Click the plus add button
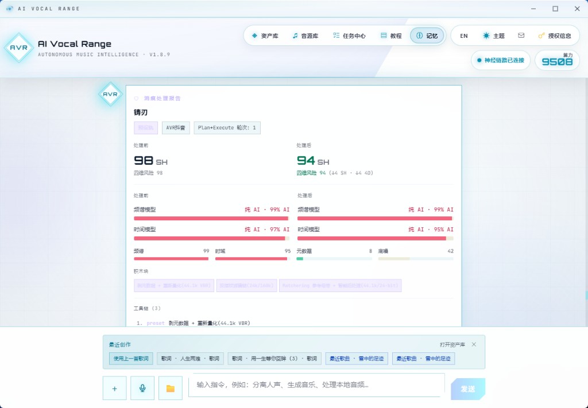 point(114,388)
